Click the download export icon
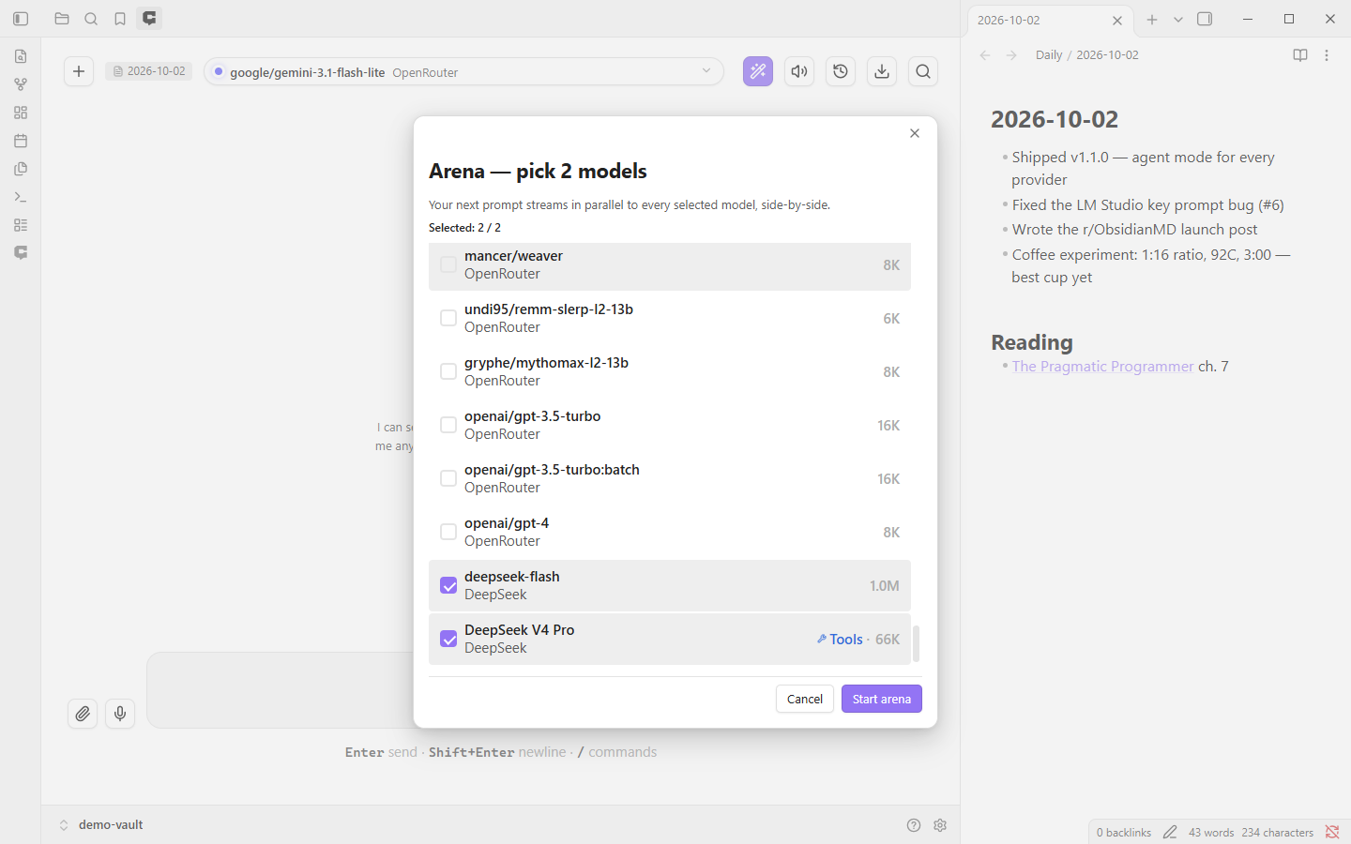Screen dimensions: 1351x844 (882, 71)
